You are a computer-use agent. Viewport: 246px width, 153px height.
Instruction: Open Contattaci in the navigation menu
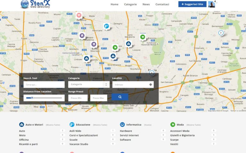(162, 4)
